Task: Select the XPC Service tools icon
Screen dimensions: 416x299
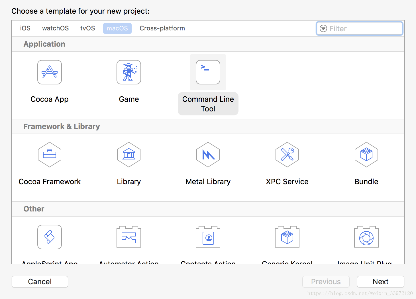Action: [287, 155]
